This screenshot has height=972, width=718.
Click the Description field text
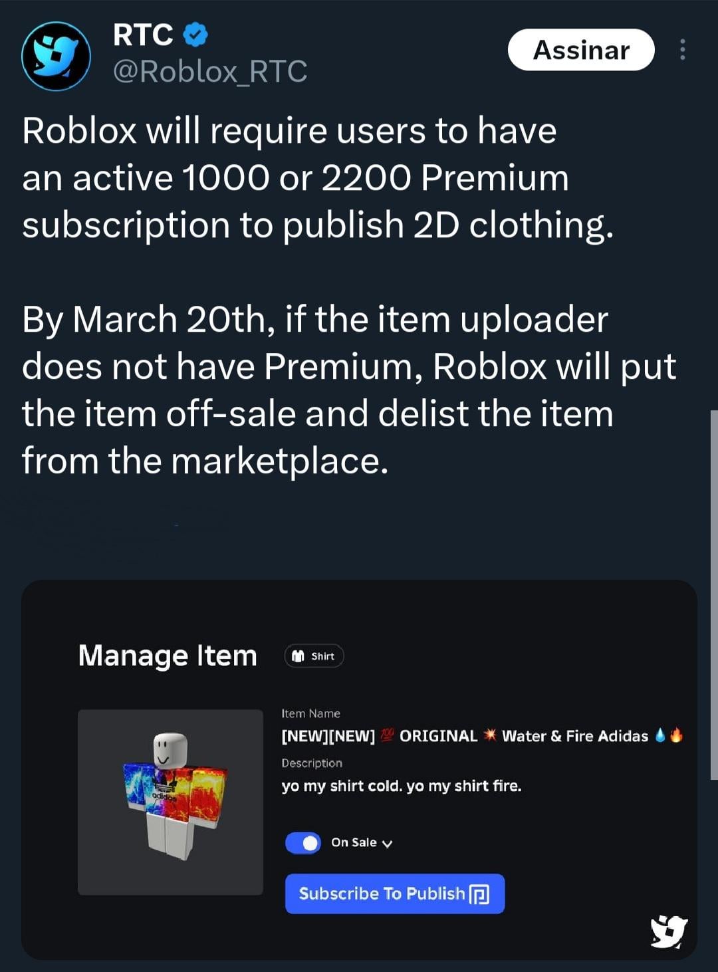point(401,786)
